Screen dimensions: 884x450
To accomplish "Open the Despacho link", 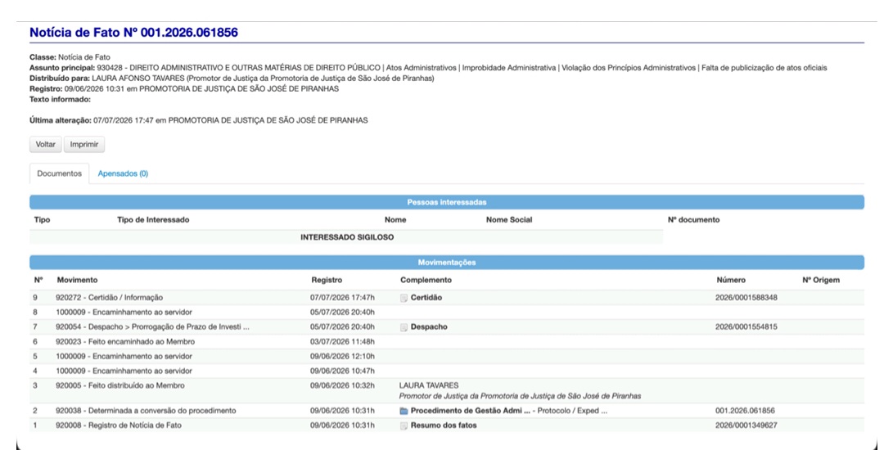I will (429, 327).
